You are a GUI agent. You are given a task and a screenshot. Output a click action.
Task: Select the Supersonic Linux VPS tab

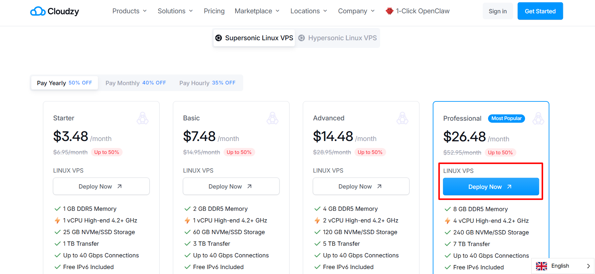(x=254, y=38)
